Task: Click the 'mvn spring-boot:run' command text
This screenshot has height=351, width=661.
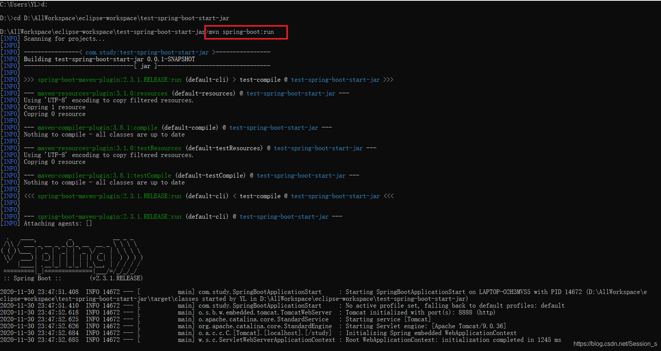Action: (241, 32)
